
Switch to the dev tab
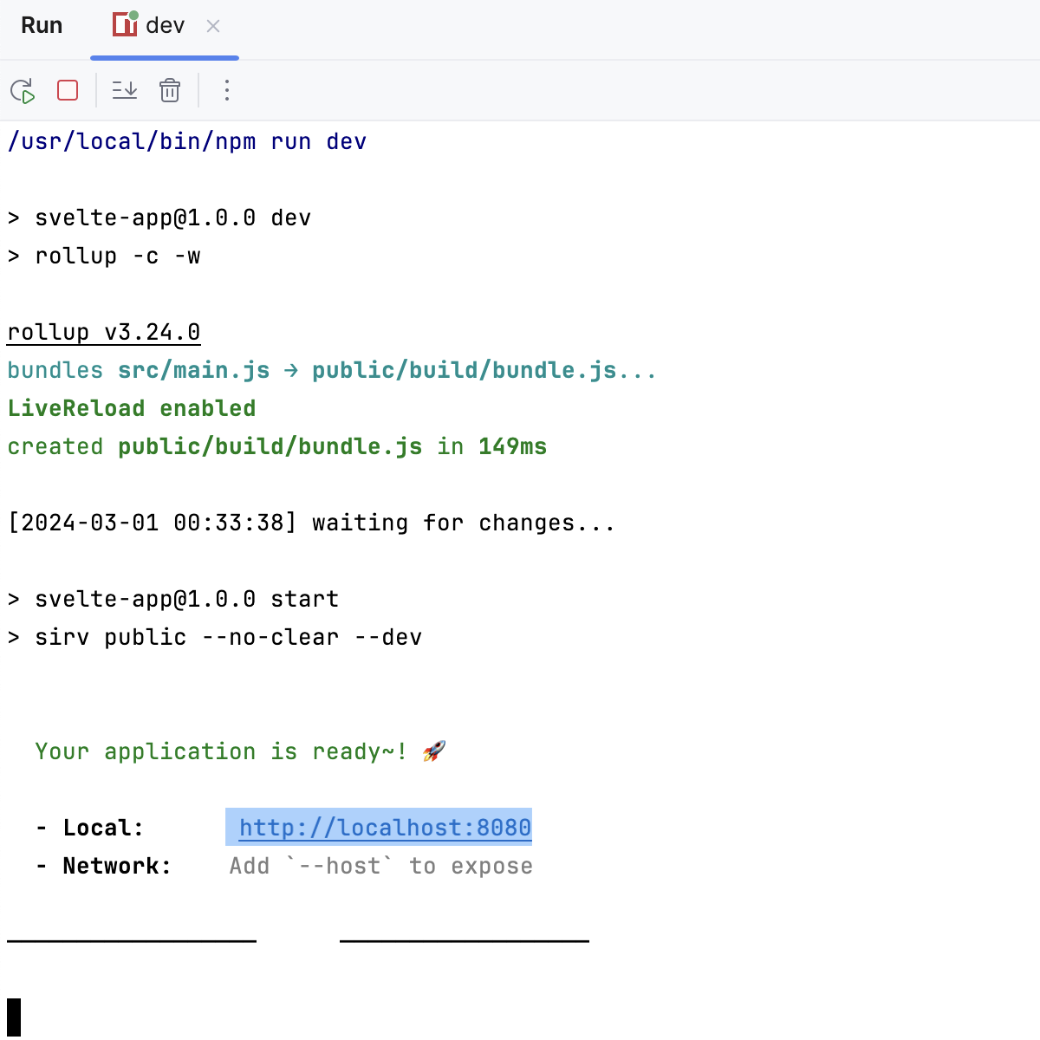click(x=165, y=25)
